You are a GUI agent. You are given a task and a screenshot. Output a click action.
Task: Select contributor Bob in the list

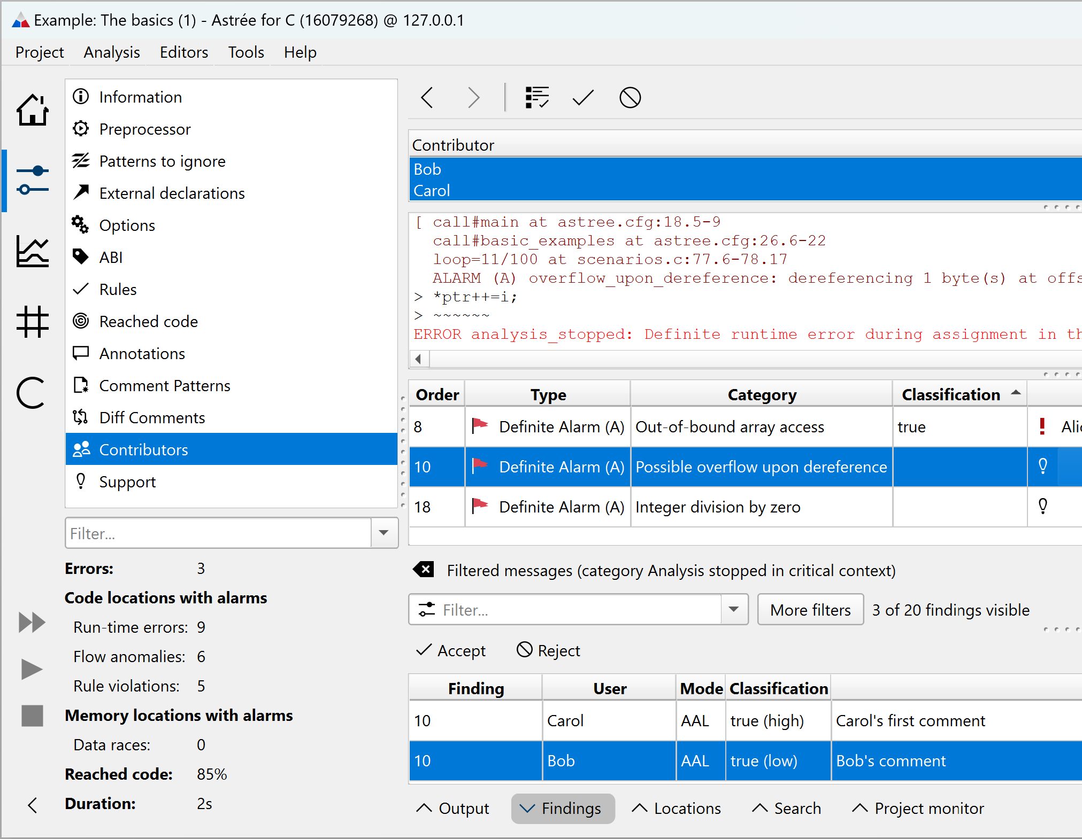[x=746, y=169]
